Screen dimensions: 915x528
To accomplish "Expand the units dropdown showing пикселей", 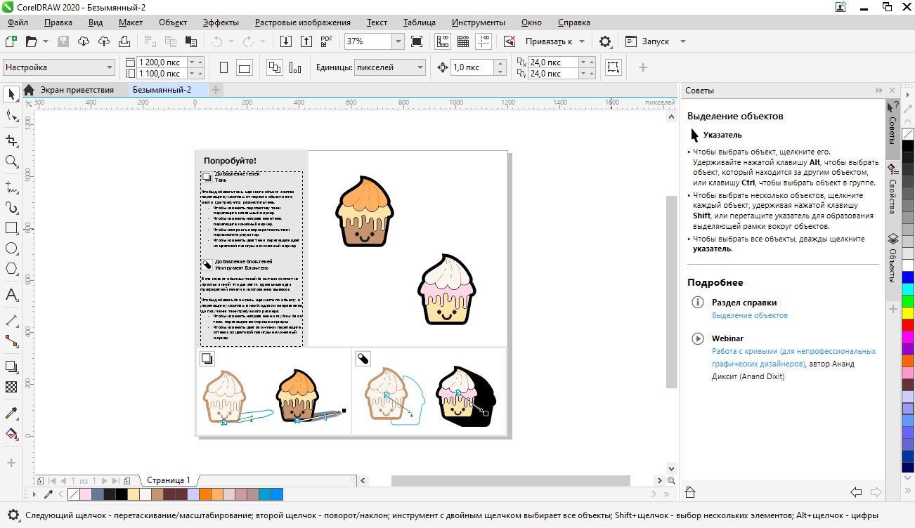I will (420, 68).
